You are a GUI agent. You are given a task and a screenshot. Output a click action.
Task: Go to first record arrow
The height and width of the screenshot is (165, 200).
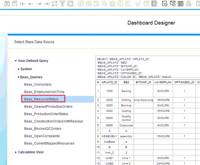(x=23, y=4)
